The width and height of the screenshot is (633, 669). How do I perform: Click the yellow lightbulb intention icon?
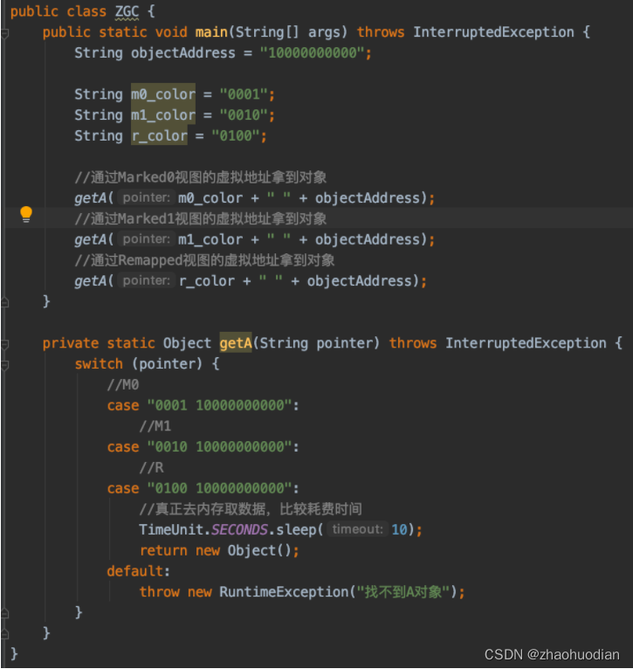click(x=26, y=214)
